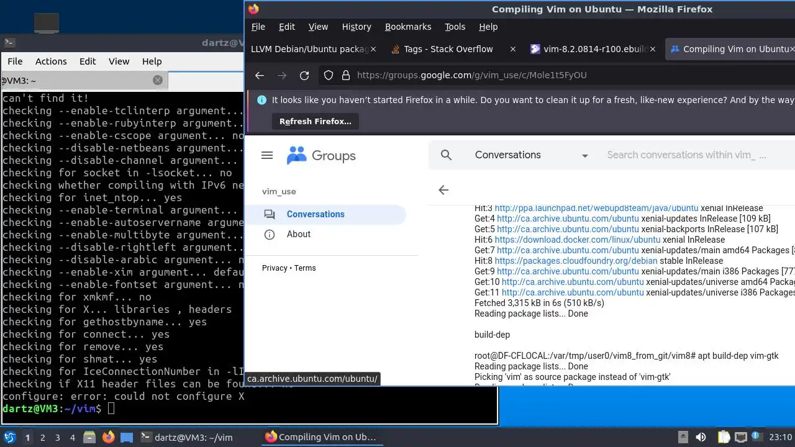This screenshot has height=447, width=795.
Task: Open removable media eject tray icon
Action: 683,437
